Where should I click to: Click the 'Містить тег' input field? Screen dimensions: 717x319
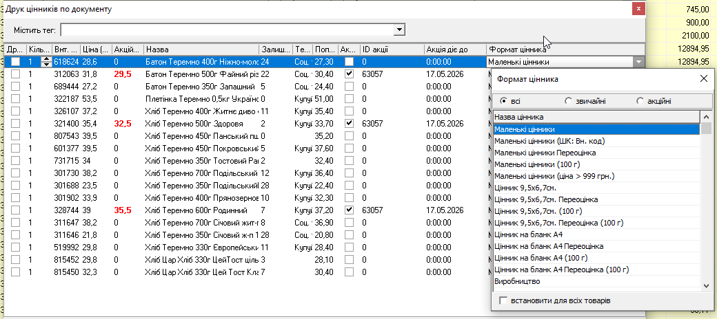tap(228, 30)
